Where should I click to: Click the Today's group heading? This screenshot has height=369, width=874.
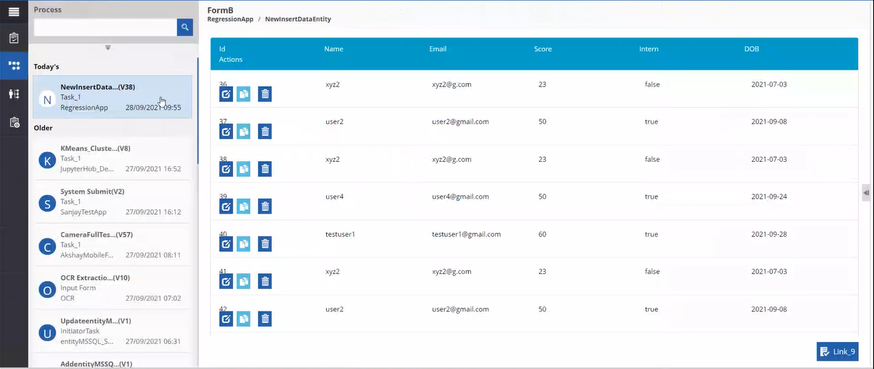tap(46, 67)
